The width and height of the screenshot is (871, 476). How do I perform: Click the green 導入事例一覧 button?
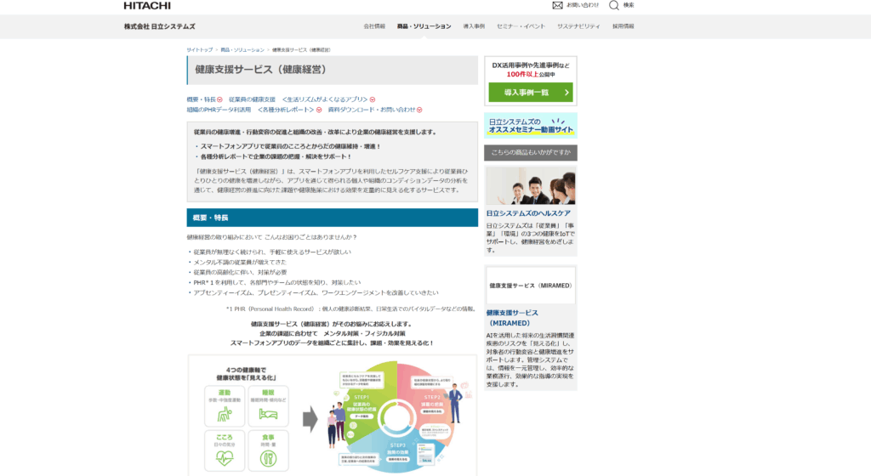[x=531, y=93]
